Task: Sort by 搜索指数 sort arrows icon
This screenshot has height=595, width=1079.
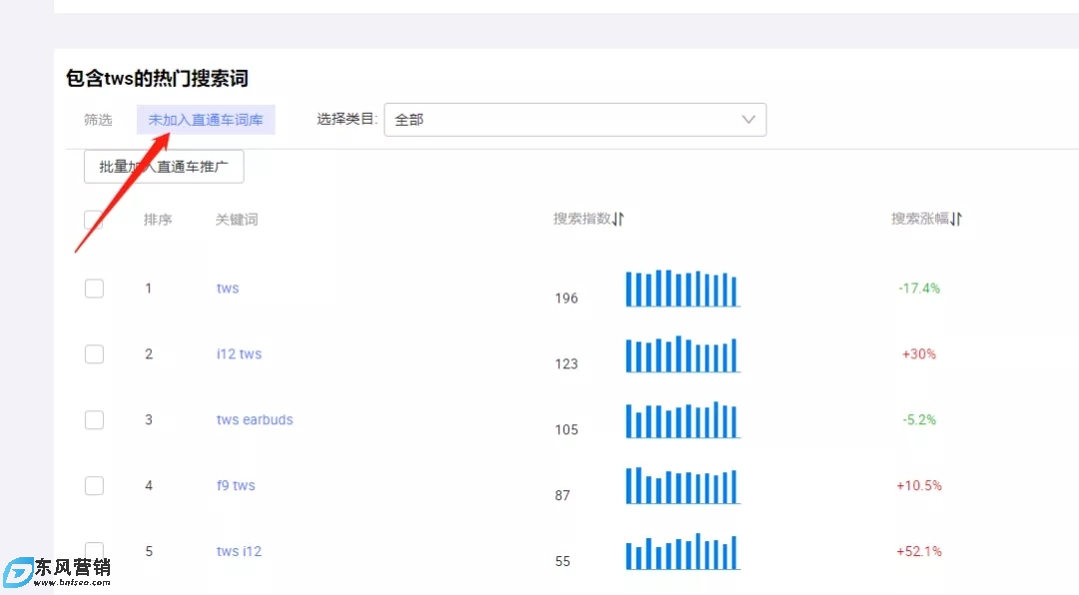Action: pyautogui.click(x=618, y=219)
